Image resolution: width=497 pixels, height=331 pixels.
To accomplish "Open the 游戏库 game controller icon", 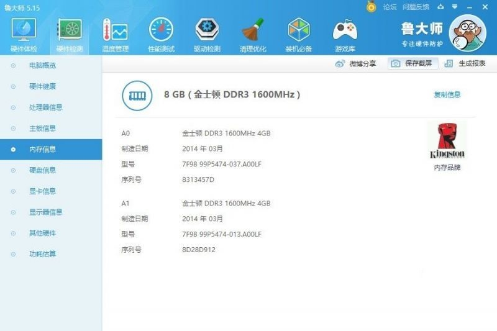I will 345,35.
